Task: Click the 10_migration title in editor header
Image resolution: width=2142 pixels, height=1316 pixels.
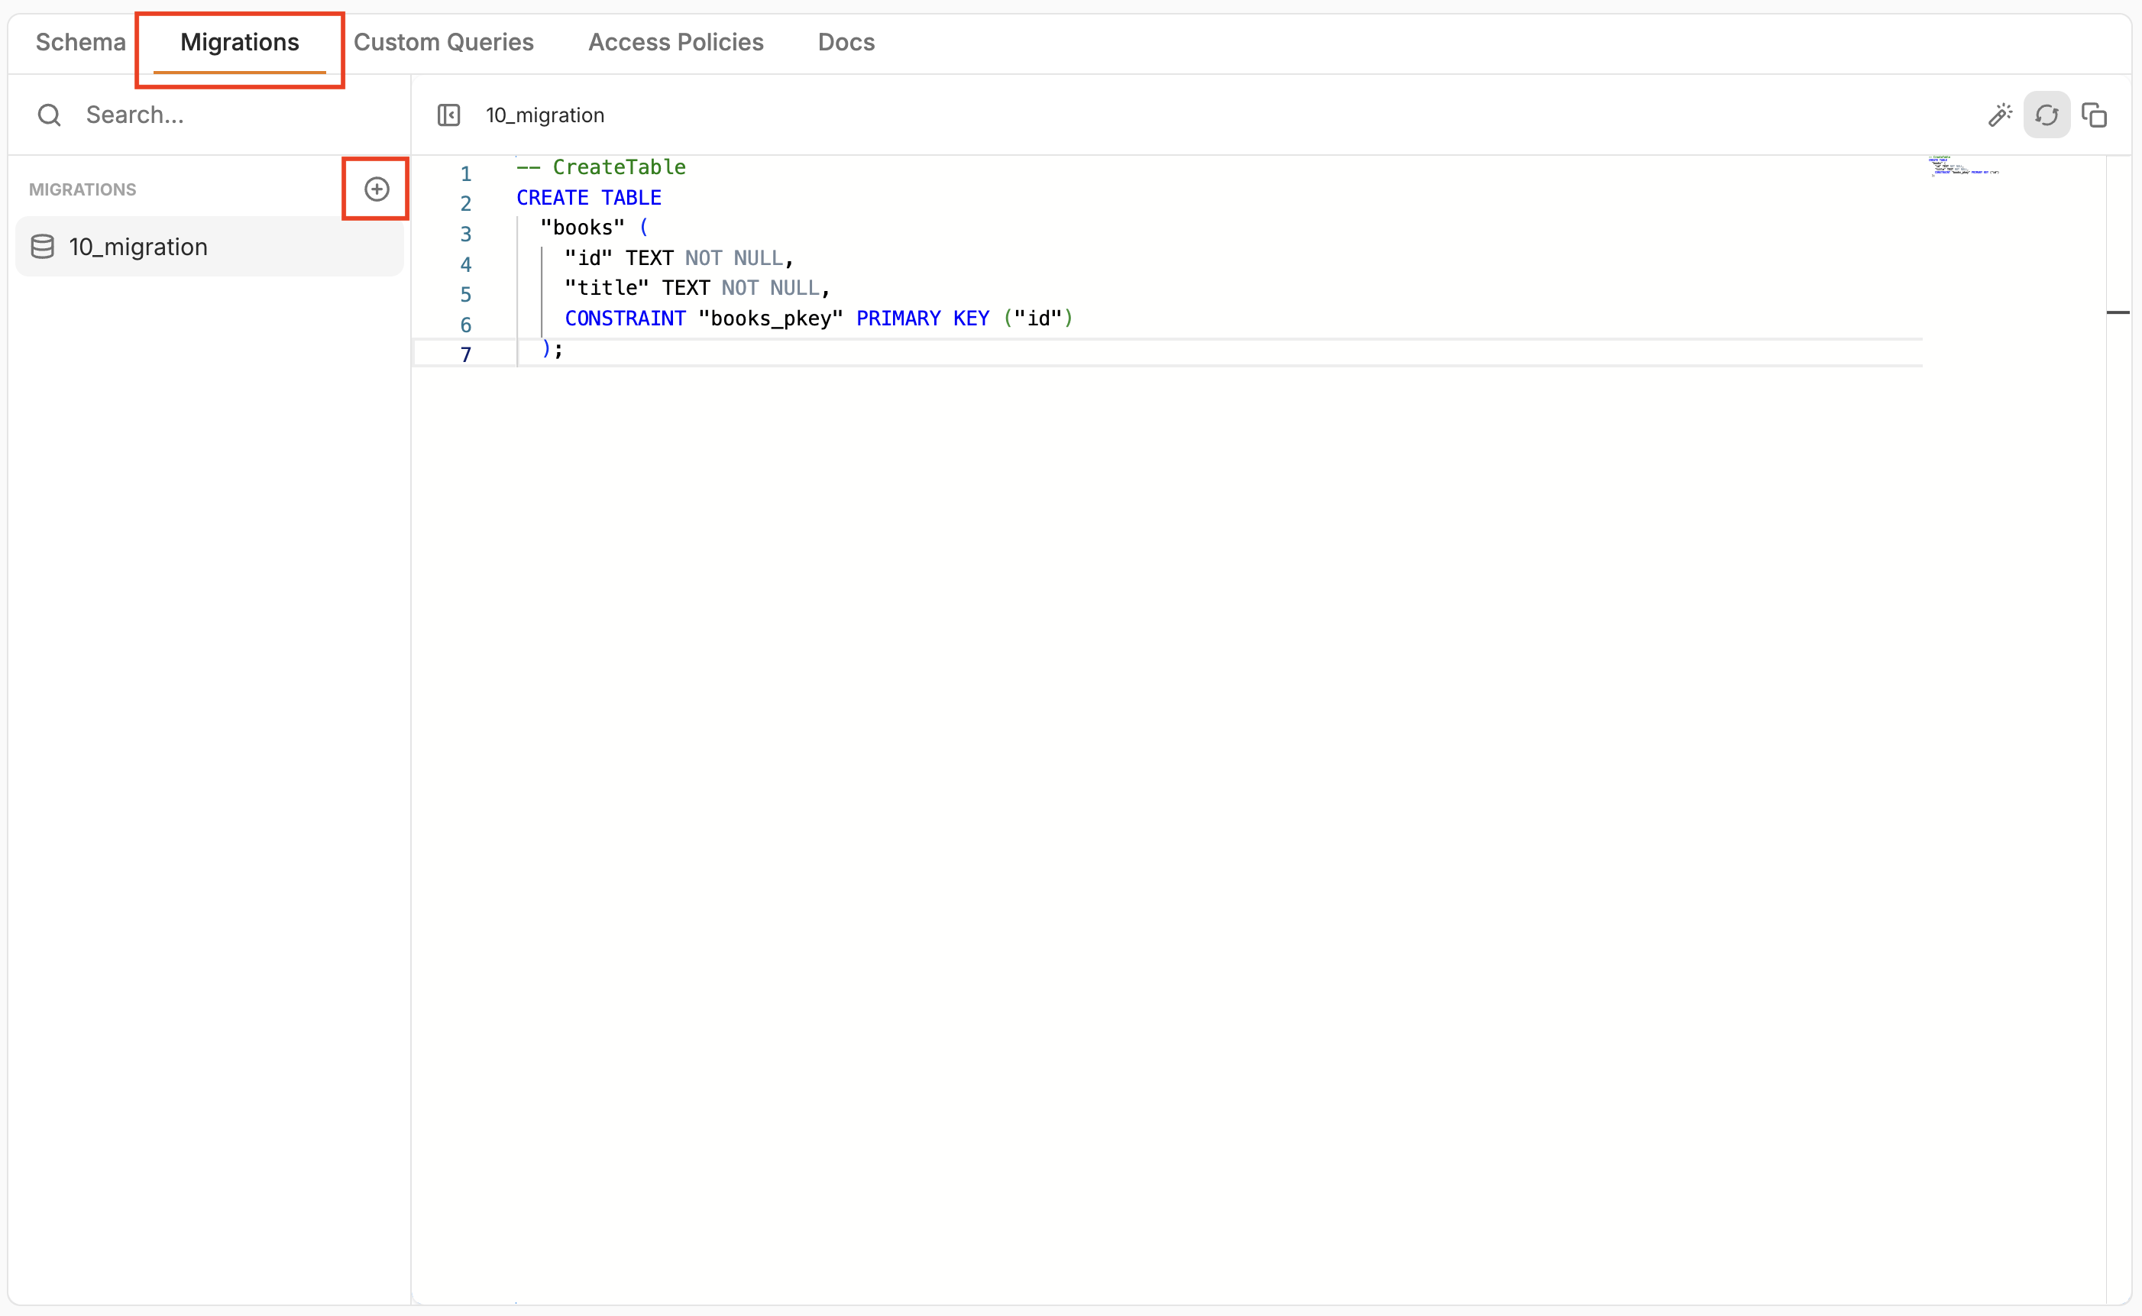Action: point(545,115)
